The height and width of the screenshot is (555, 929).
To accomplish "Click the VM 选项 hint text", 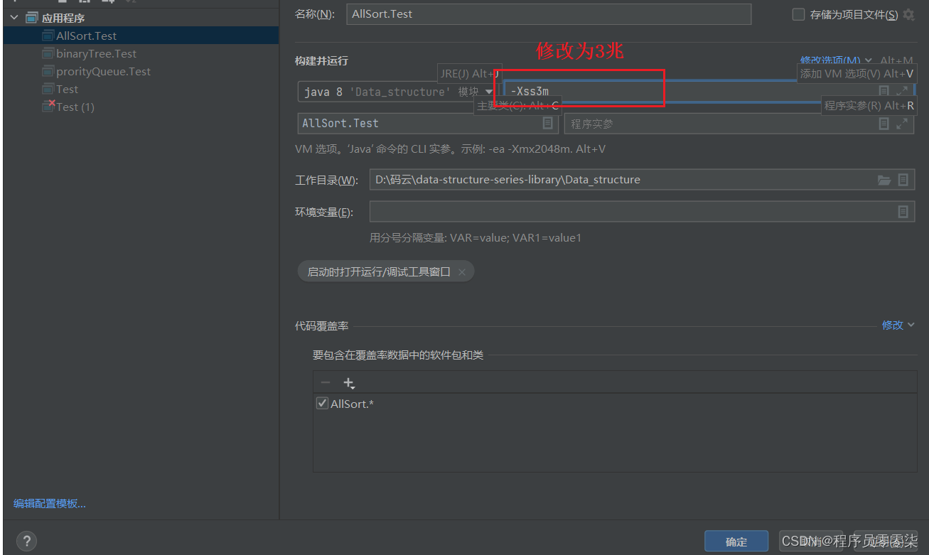I will point(450,149).
